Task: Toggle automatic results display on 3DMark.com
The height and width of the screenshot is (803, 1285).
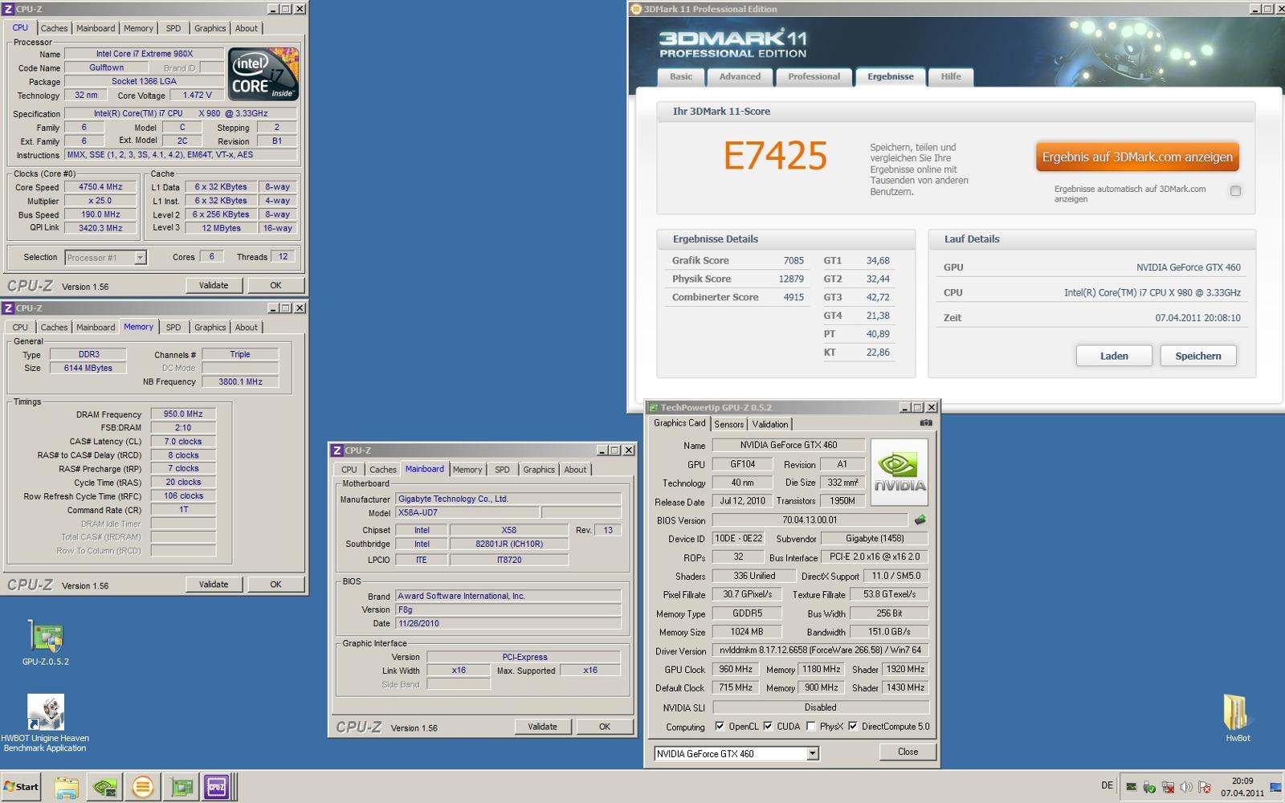Action: point(1235,190)
